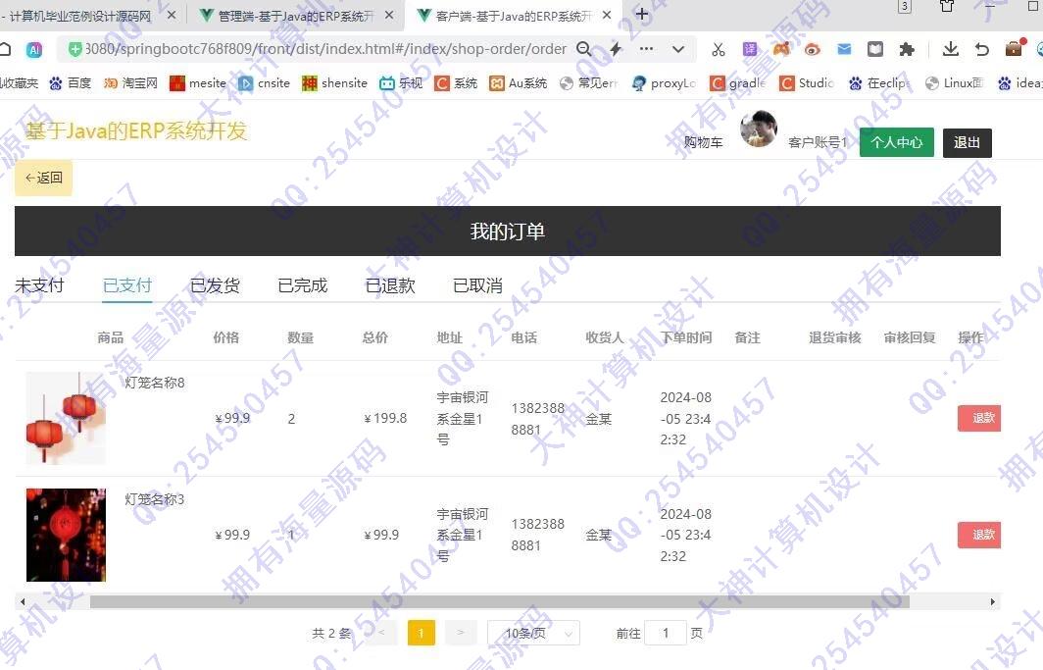
Task: Click the 个人中心 green button
Action: 897,142
